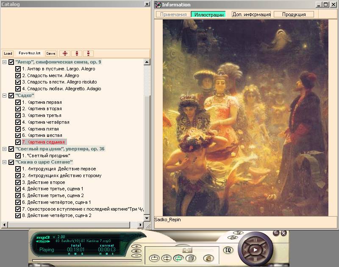Click the Load button in Catalog

point(8,53)
